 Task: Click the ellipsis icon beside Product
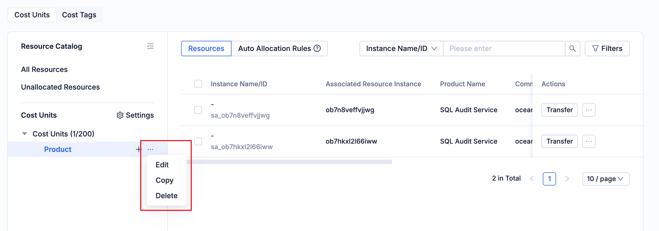[150, 149]
